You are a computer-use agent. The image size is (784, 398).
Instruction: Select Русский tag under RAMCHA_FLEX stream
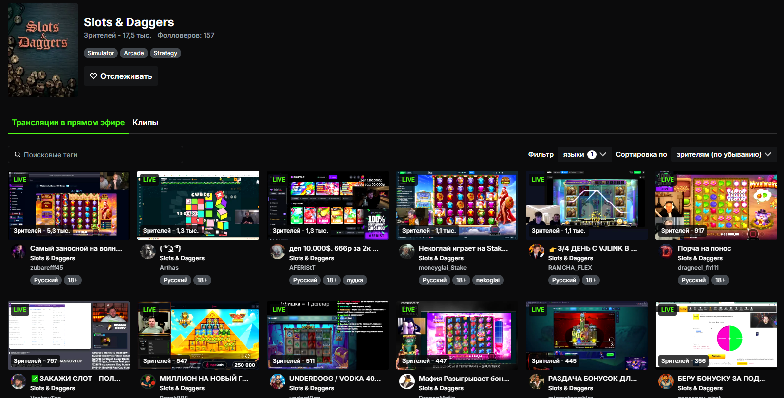point(564,280)
